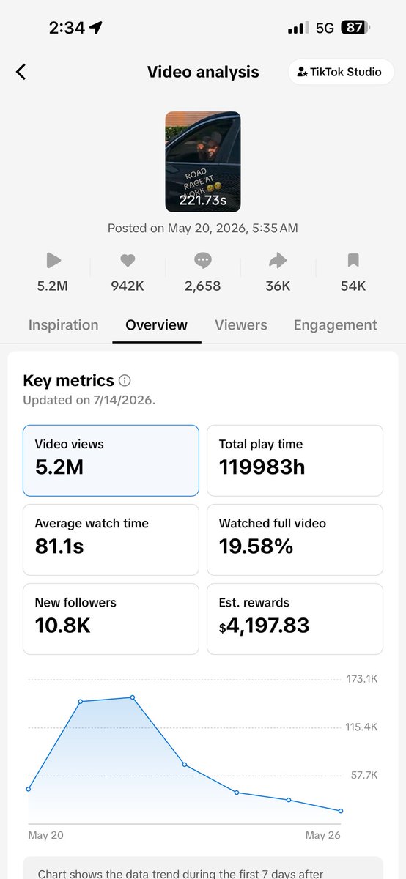
Task: Tap the 115.4K axis label
Action: coord(362,727)
